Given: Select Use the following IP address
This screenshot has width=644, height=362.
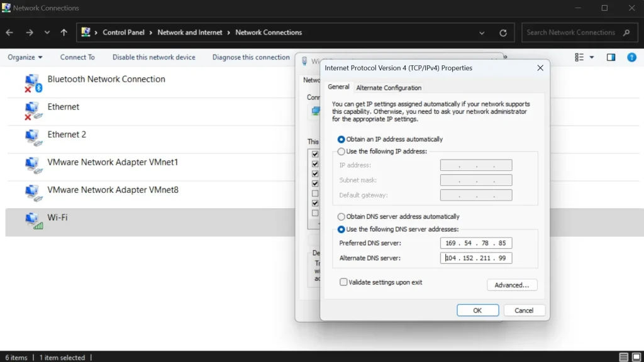Looking at the screenshot, I should (x=341, y=151).
